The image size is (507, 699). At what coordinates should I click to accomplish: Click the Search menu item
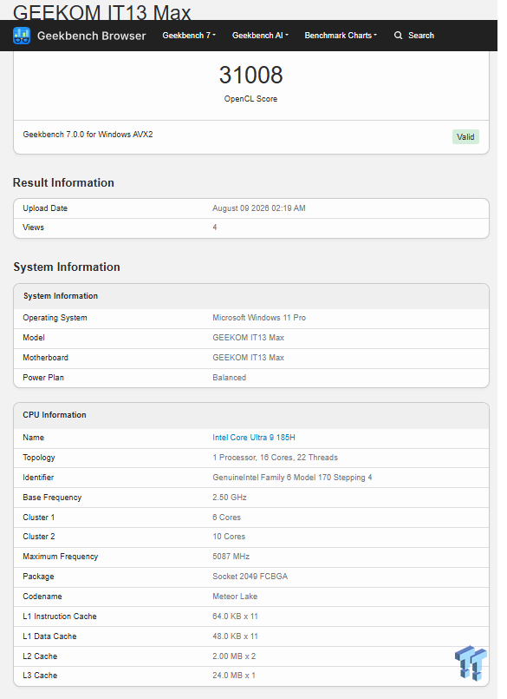420,36
